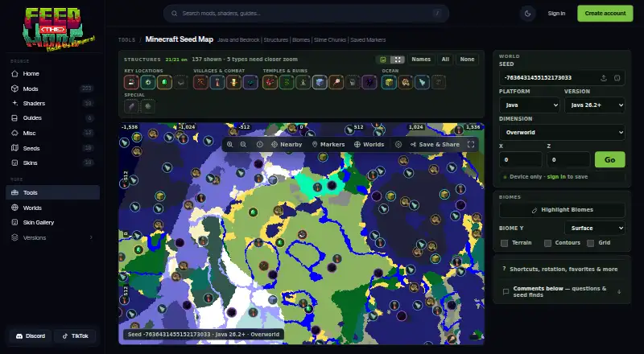Click the compass reset icon on the map toolbar
Viewport: 644px width, 354px height.
click(259, 145)
